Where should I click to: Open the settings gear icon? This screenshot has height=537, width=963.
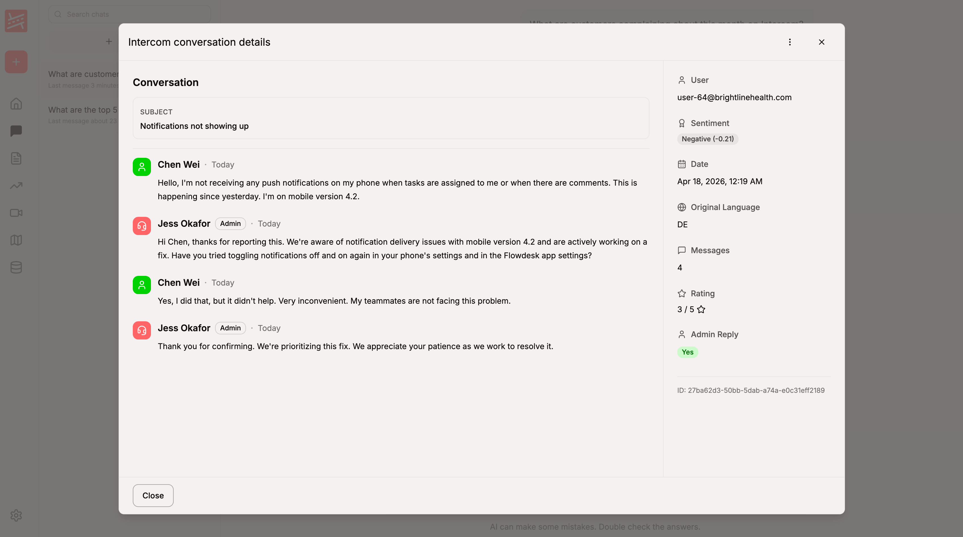pyautogui.click(x=16, y=515)
